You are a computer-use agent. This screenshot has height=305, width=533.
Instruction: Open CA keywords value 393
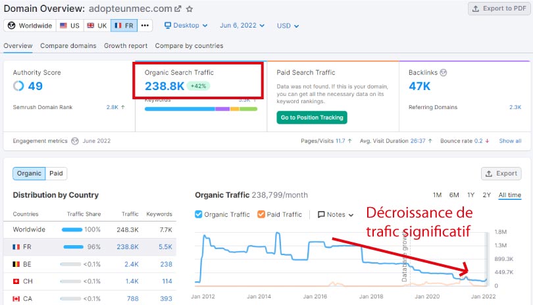(x=166, y=298)
